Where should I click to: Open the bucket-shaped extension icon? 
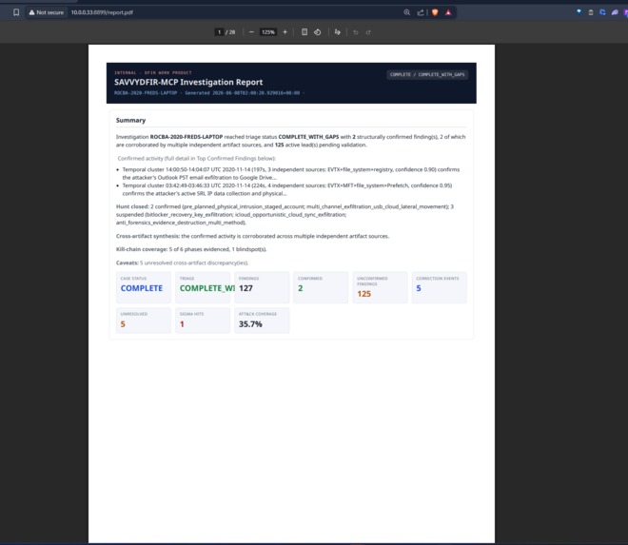point(591,12)
